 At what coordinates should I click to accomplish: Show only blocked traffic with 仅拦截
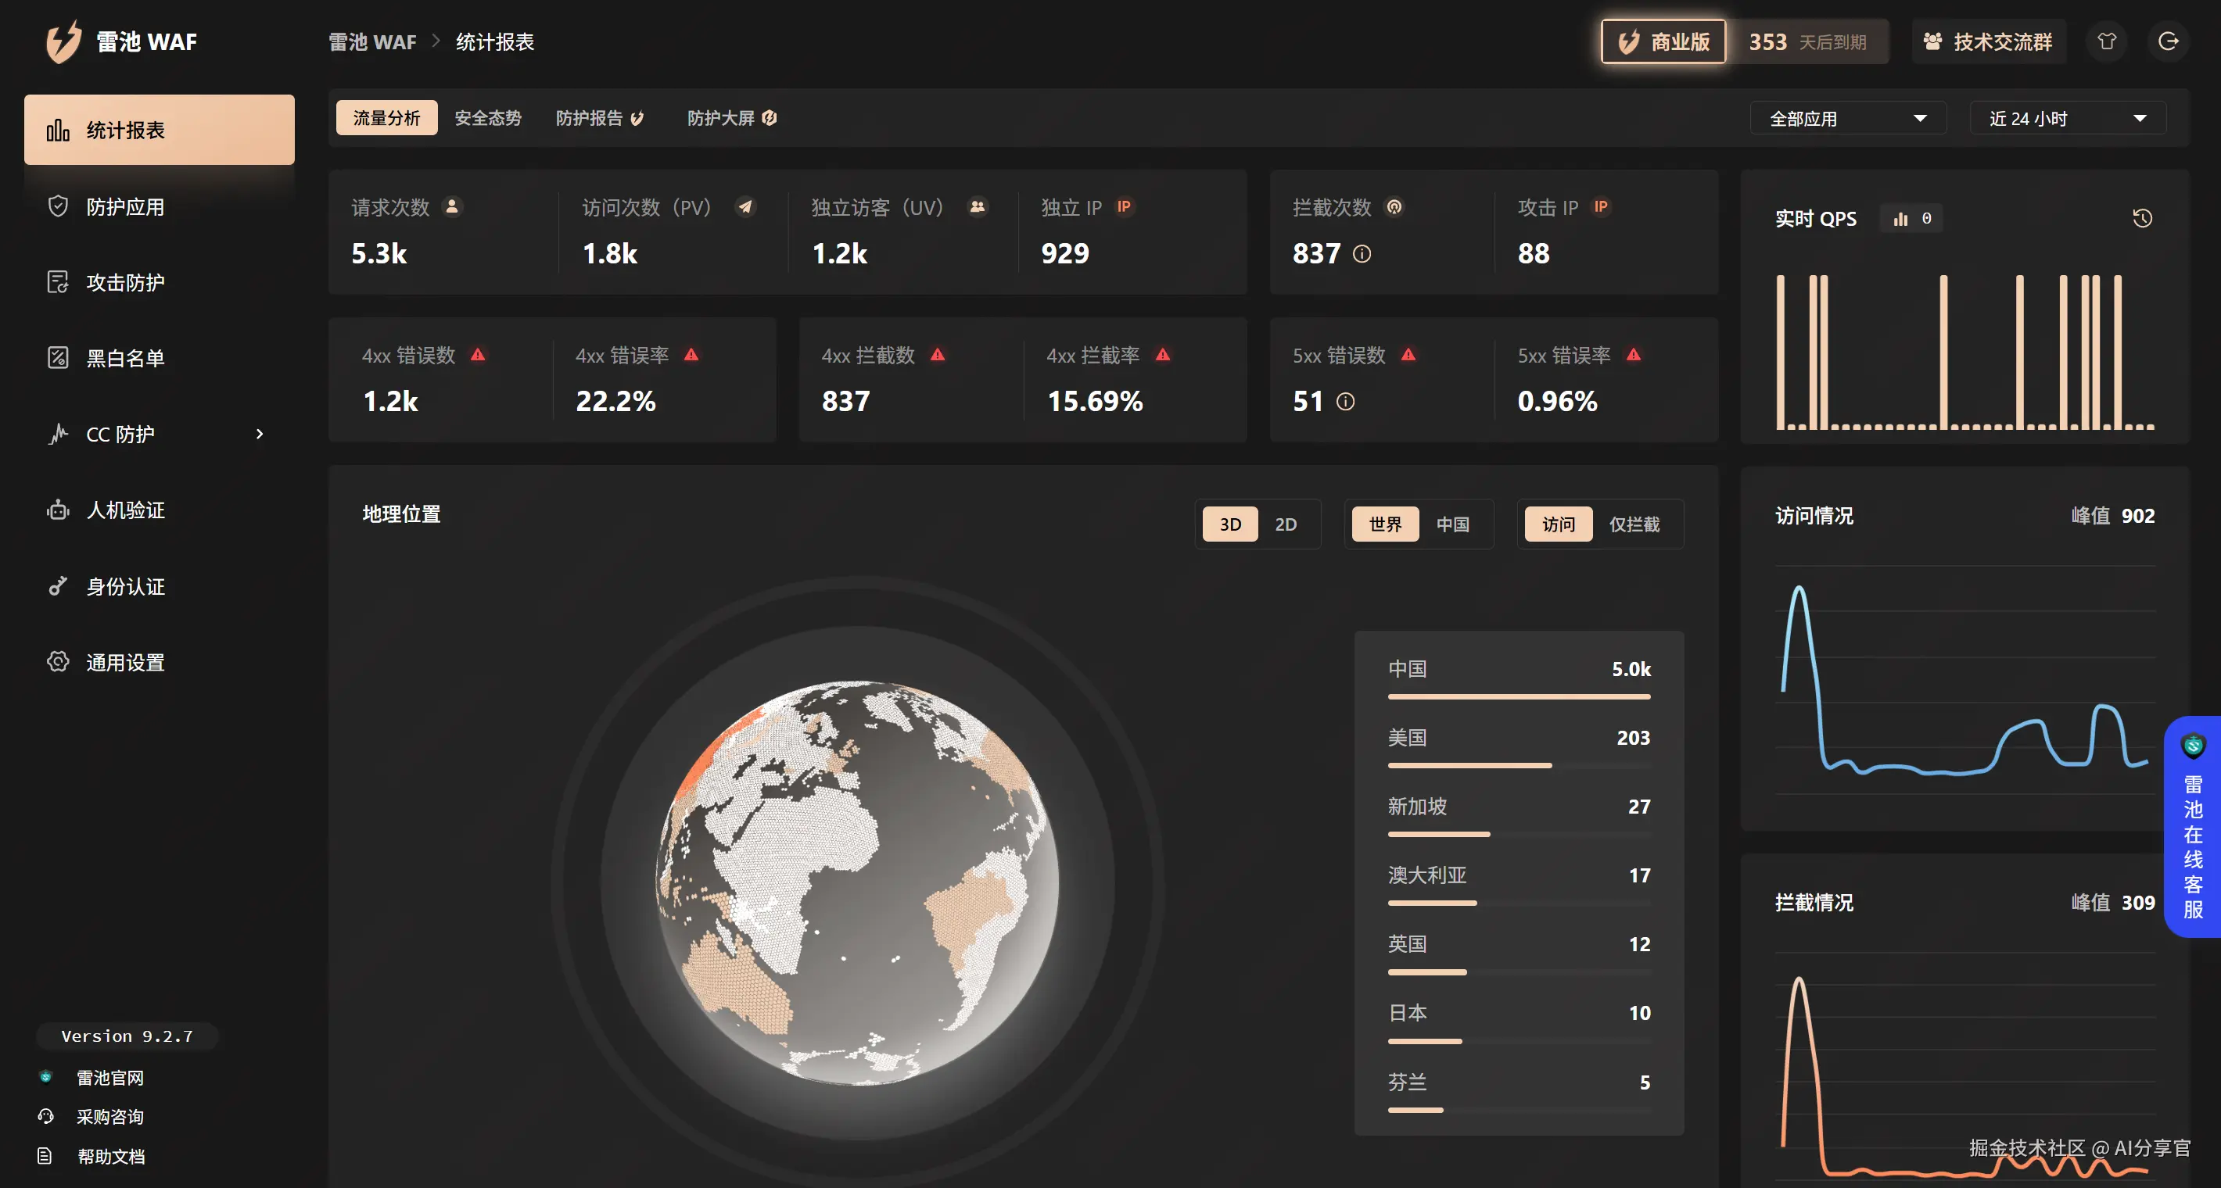click(1633, 524)
